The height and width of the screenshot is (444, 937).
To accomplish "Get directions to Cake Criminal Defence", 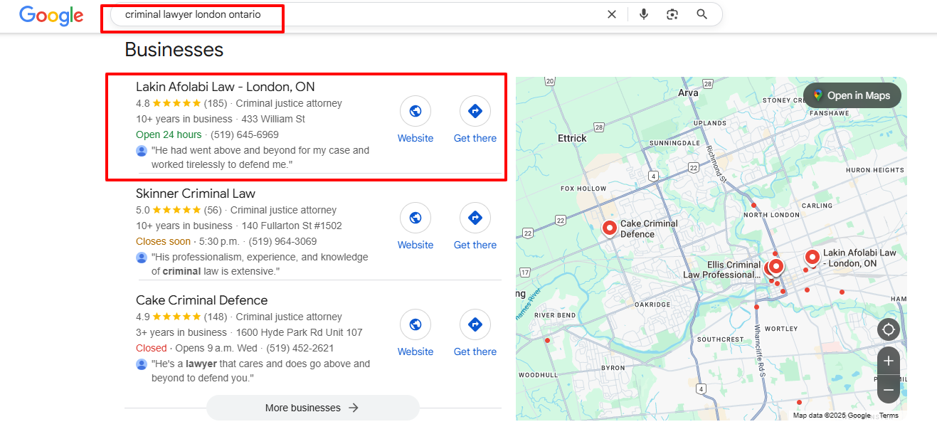I will coord(475,324).
